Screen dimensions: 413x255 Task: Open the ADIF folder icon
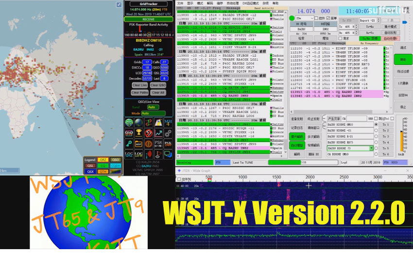pyautogui.click(x=138, y=144)
